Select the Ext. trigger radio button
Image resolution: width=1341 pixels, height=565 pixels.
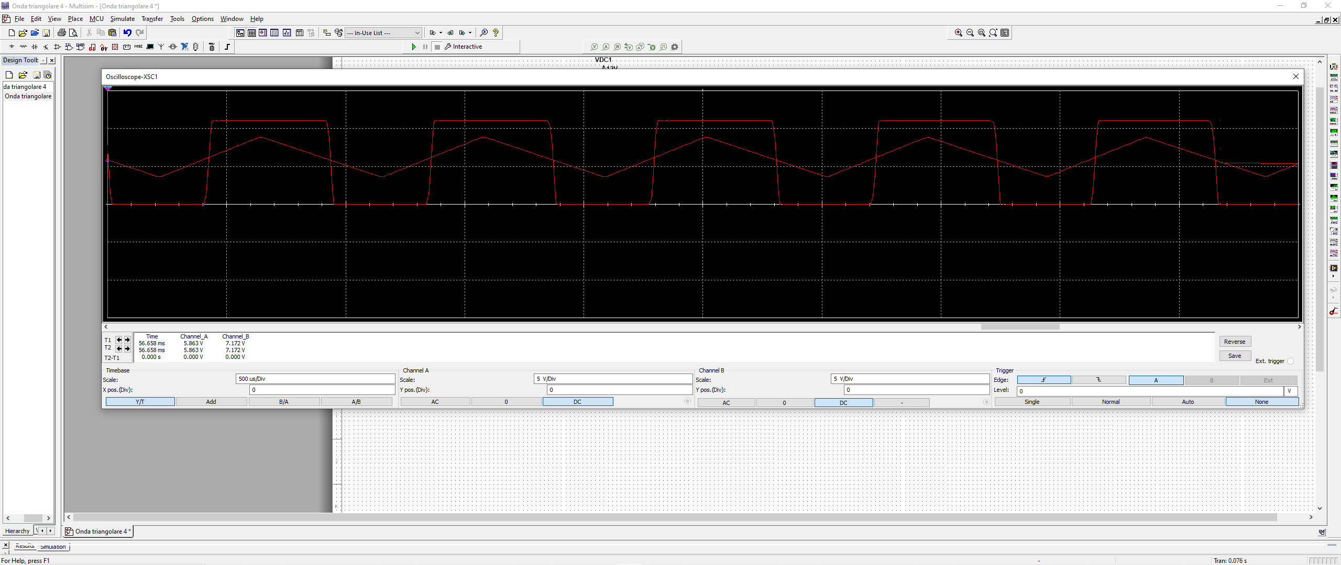tap(1290, 361)
